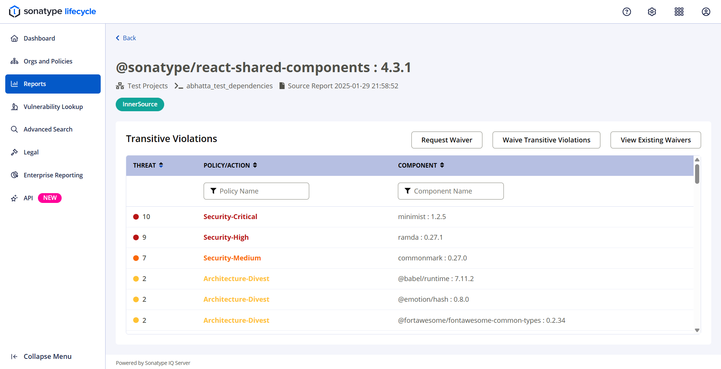Select the Reports menu item
Image resolution: width=721 pixels, height=369 pixels.
53,84
